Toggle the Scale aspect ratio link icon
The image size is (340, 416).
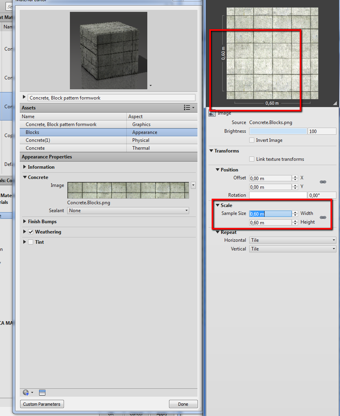(323, 218)
